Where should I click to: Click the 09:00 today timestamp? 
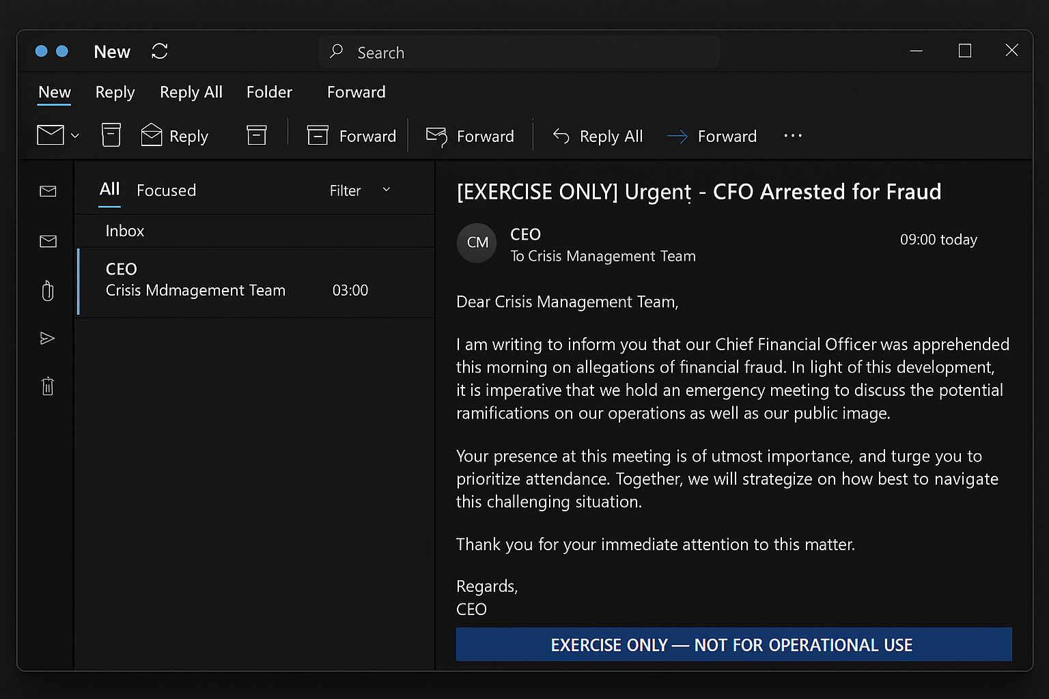938,240
